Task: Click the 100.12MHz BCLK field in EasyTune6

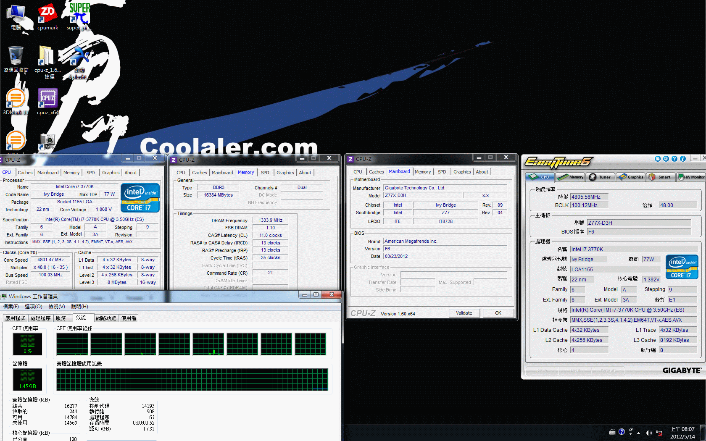Action: point(589,205)
